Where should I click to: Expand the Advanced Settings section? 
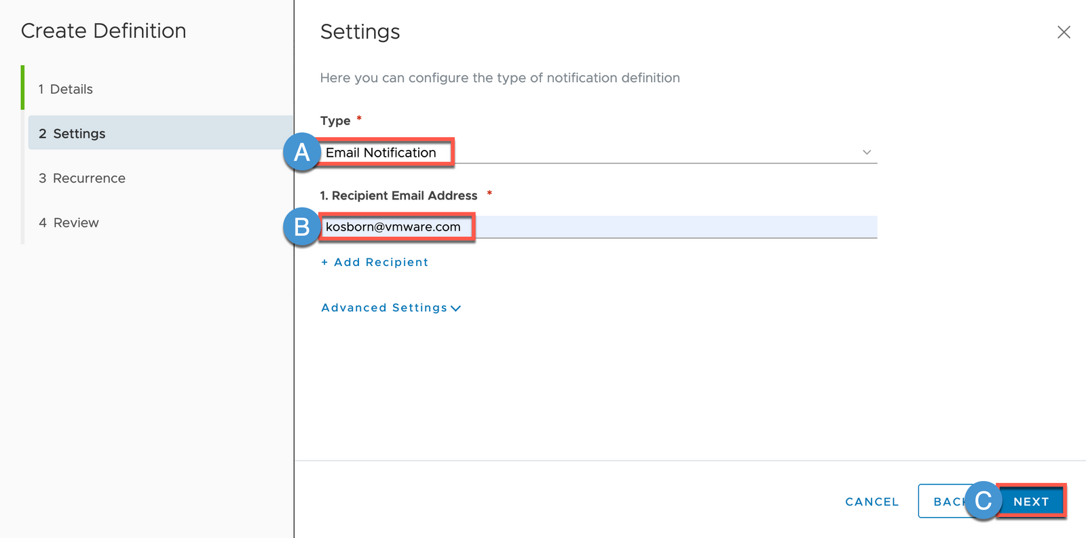click(x=384, y=308)
